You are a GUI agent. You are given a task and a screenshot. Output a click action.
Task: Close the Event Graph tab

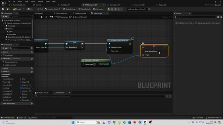(107, 13)
